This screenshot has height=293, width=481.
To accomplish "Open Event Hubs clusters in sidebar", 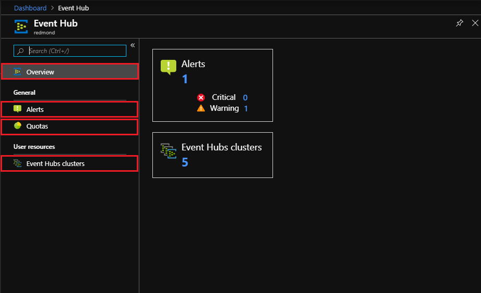I will click(x=70, y=163).
